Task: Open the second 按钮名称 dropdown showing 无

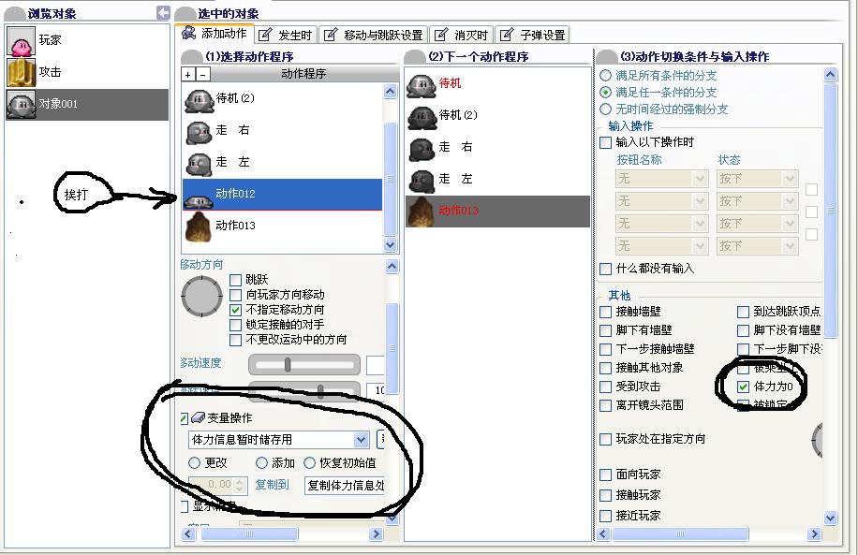Action: point(662,201)
